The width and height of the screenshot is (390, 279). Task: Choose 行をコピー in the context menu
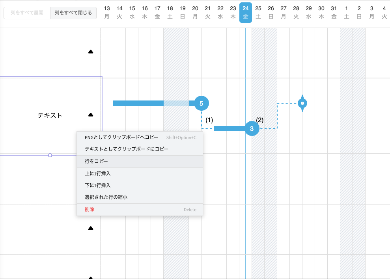pyautogui.click(x=96, y=162)
